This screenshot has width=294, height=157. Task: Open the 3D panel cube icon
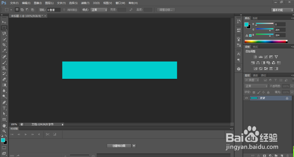(239, 69)
